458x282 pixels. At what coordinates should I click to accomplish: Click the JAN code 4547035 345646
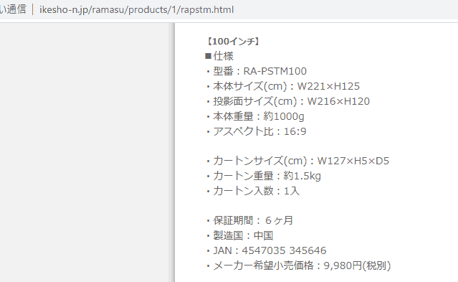284,250
